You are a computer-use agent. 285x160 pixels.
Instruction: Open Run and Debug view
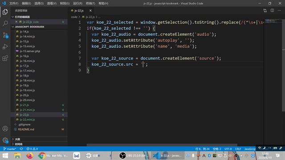tap(5, 47)
